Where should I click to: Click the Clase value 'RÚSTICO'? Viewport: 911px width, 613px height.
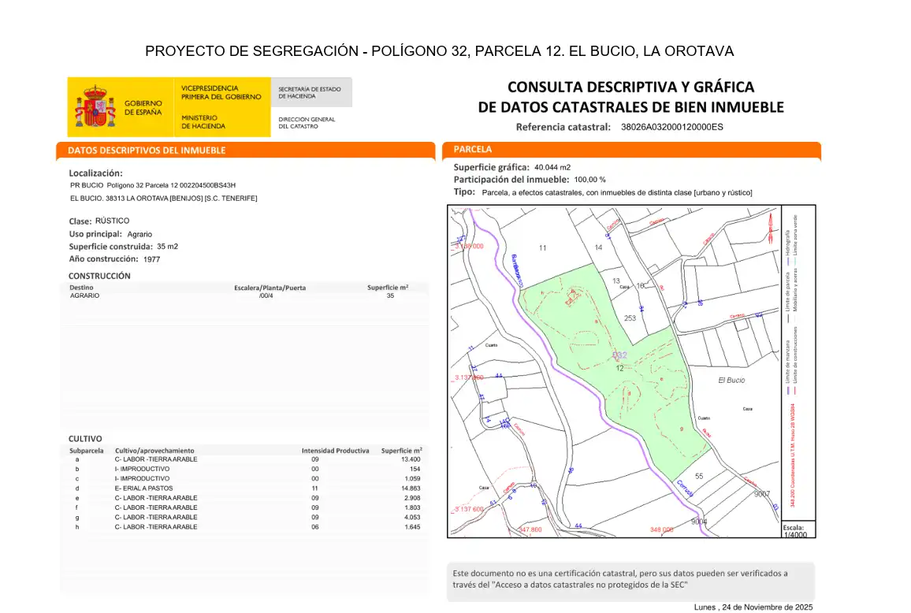click(x=112, y=221)
